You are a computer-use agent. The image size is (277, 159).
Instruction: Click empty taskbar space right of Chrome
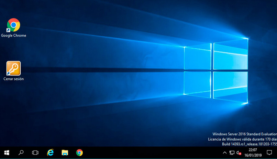click(146, 153)
